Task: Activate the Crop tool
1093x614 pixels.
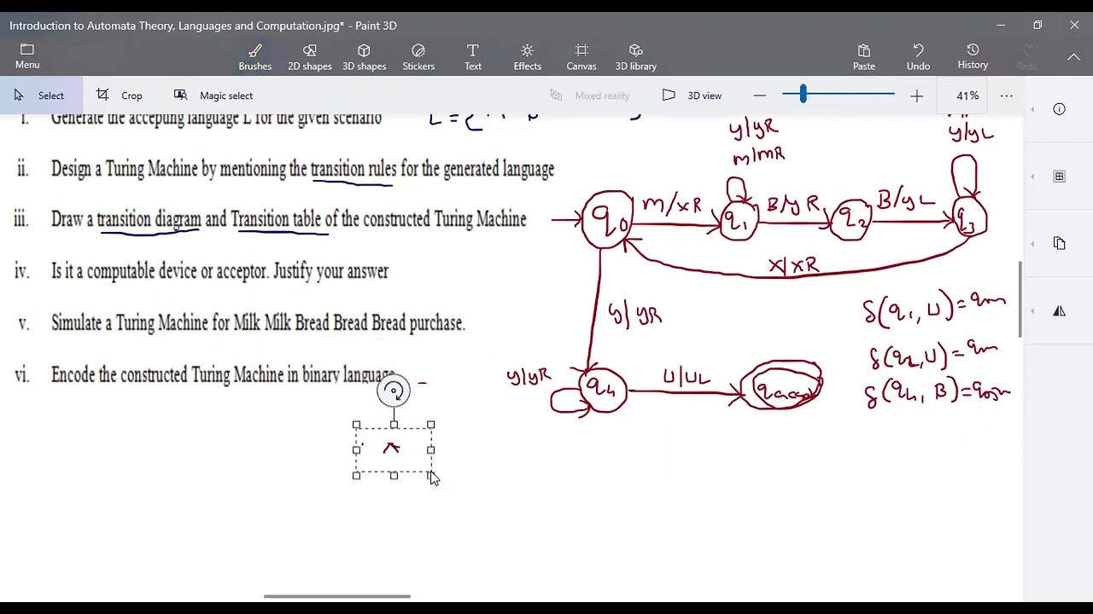Action: [120, 96]
